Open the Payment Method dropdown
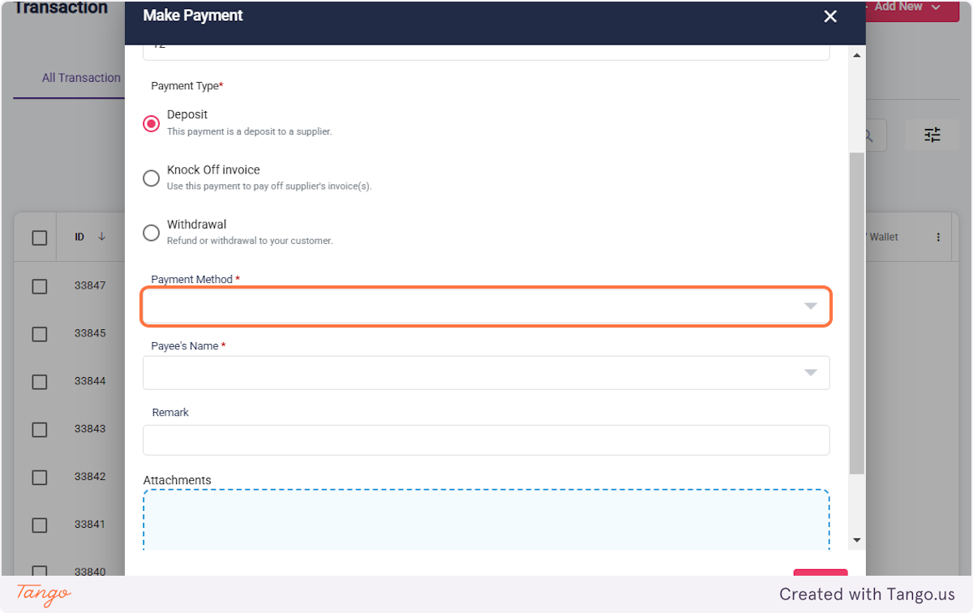 [x=486, y=306]
